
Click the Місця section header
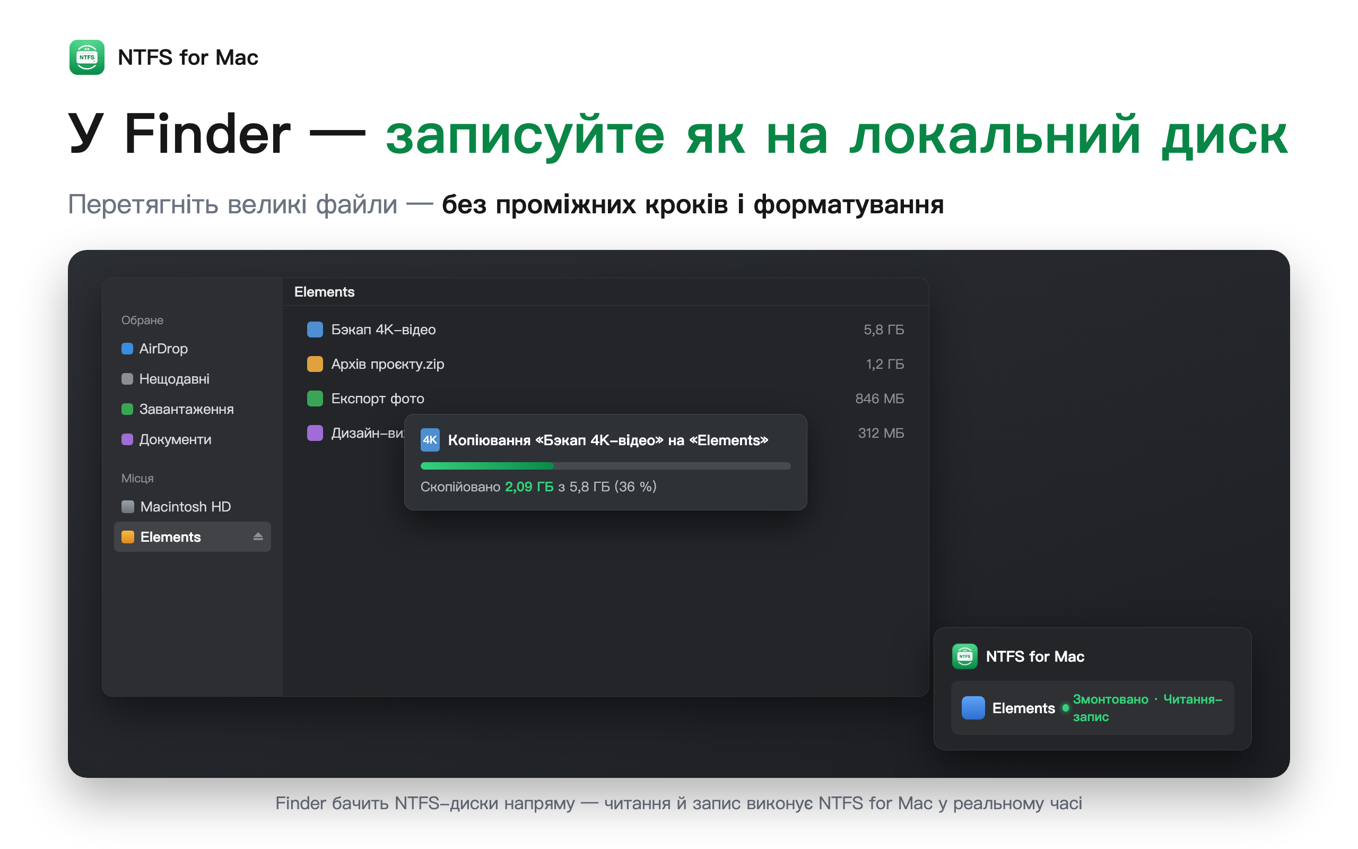tap(137, 479)
